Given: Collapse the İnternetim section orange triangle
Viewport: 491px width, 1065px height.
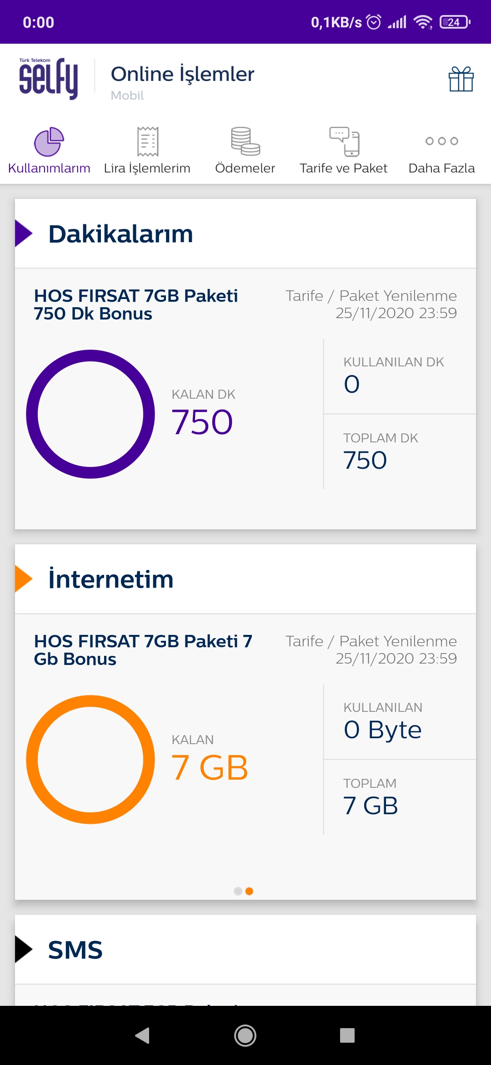Looking at the screenshot, I should click(x=24, y=579).
